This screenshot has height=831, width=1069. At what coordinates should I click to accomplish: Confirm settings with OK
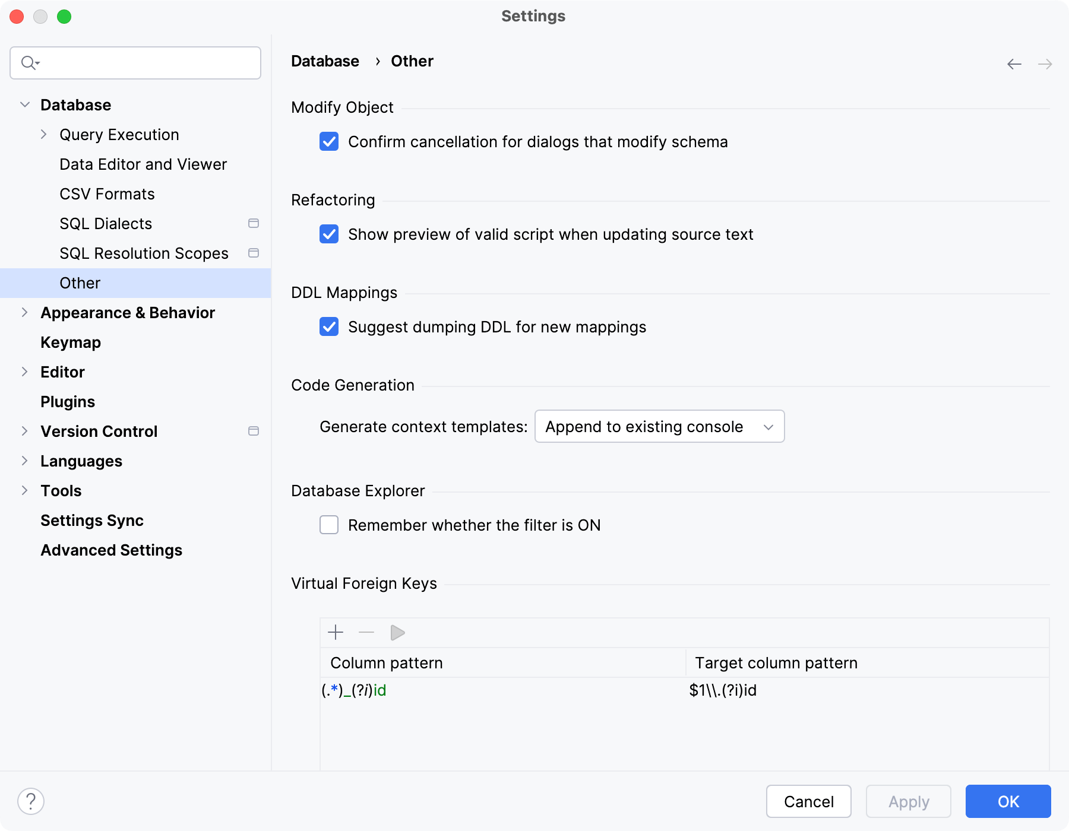tap(1008, 801)
